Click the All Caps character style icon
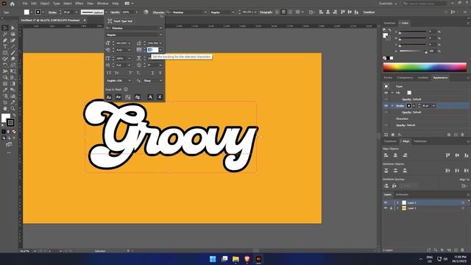This screenshot has width=471, height=265. coord(109,73)
